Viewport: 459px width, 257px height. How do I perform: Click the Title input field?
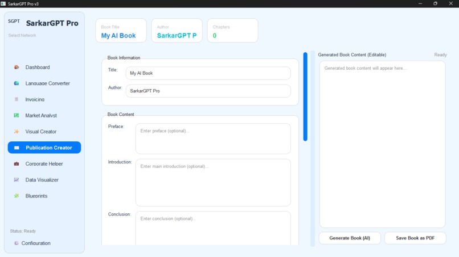pos(208,73)
